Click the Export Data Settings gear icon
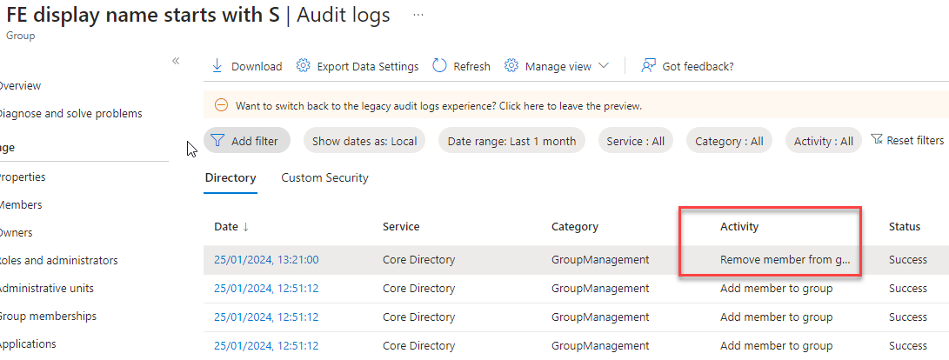The height and width of the screenshot is (360, 949). [x=304, y=66]
